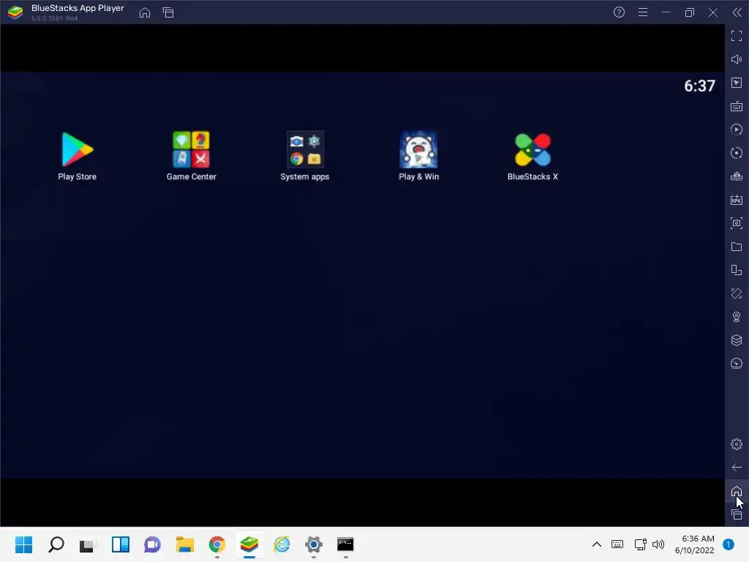Open BlueStacks settings gear in sidebar
749x562 pixels.
pos(737,444)
